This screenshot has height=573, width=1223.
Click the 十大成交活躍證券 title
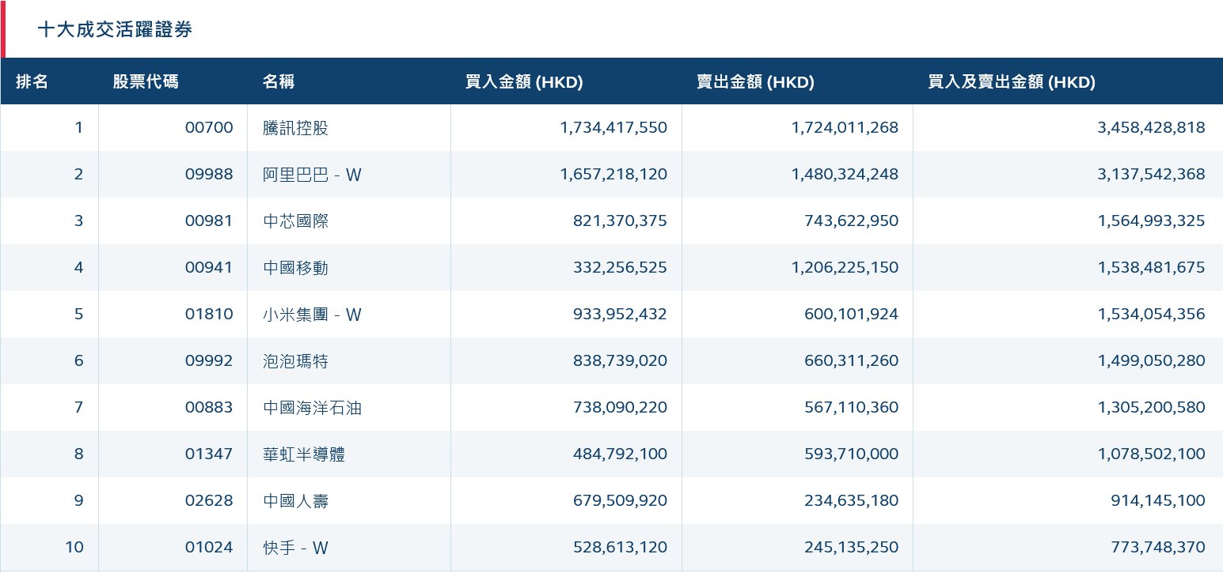coord(116,28)
